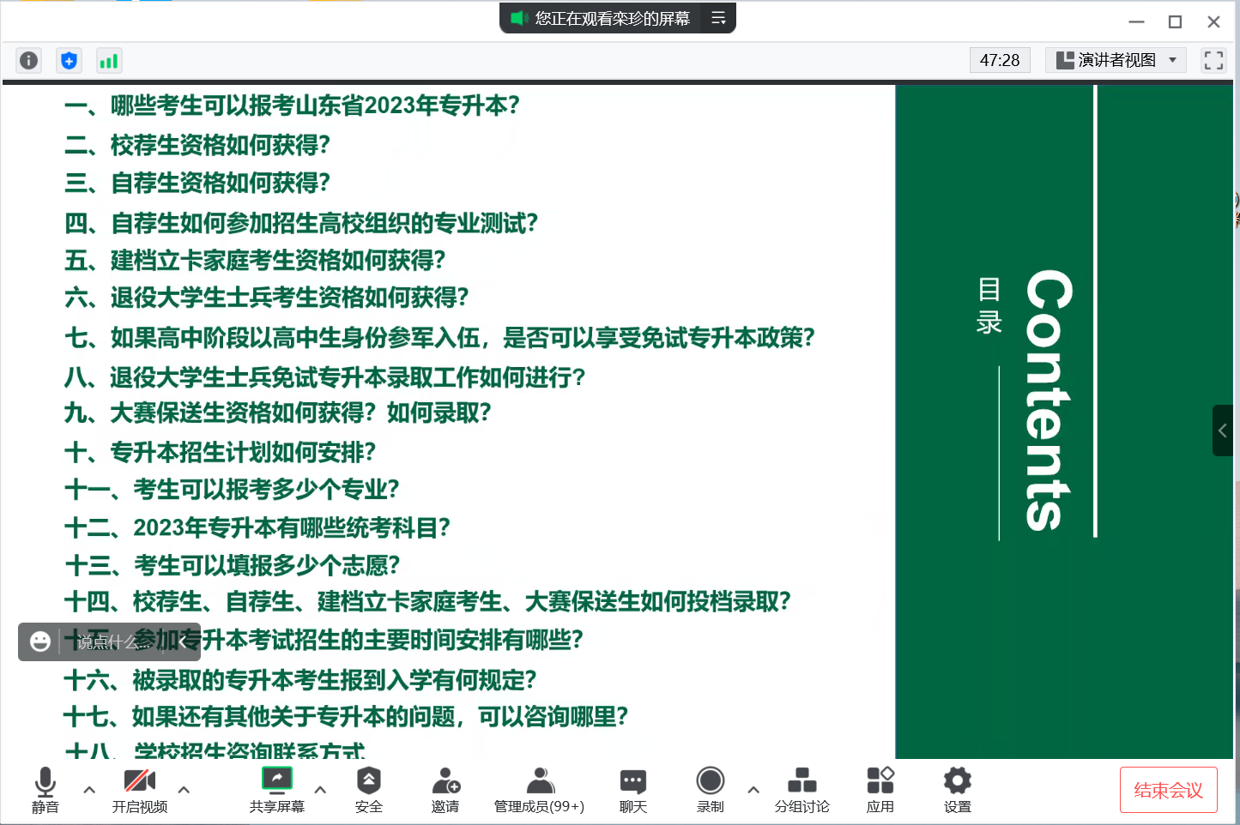This screenshot has width=1240, height=825.
Task: Expand audio options arrow beside 静音
Action: [89, 790]
